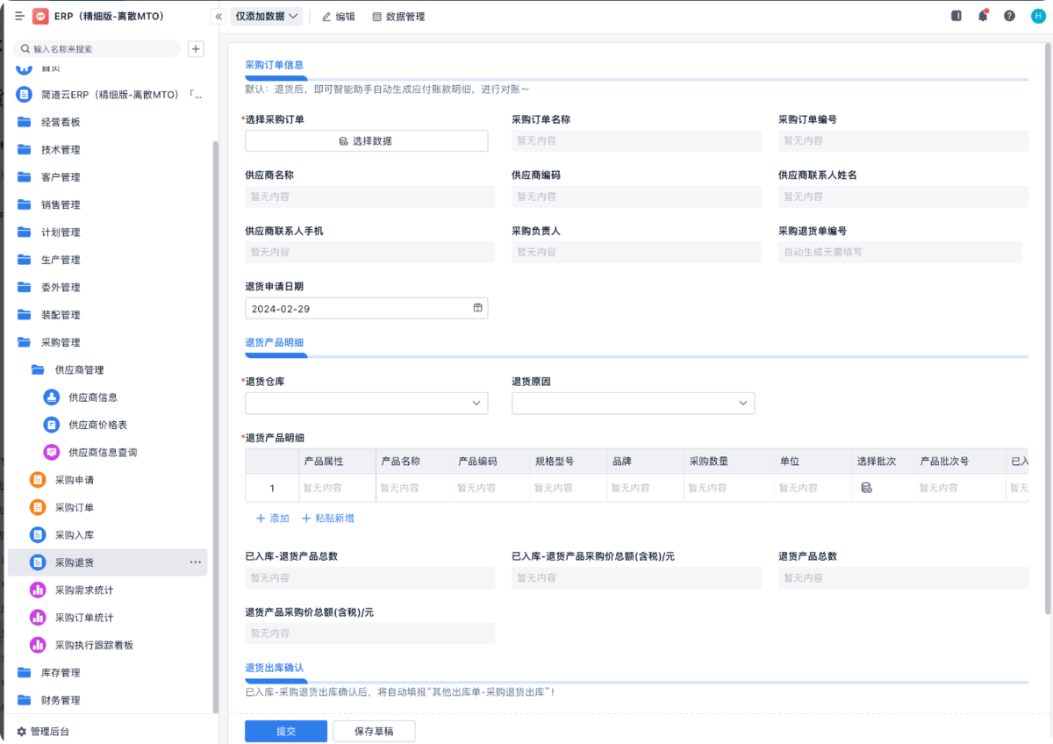This screenshot has width=1053, height=744.
Task: Open 采购订单 form icon
Action: [x=38, y=507]
